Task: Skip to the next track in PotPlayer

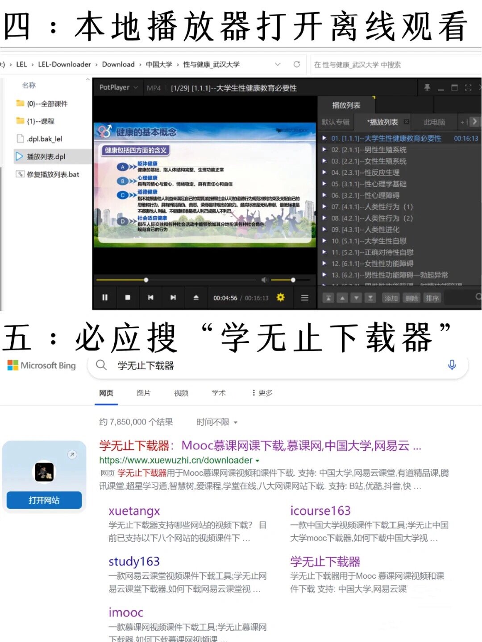Action: click(173, 297)
